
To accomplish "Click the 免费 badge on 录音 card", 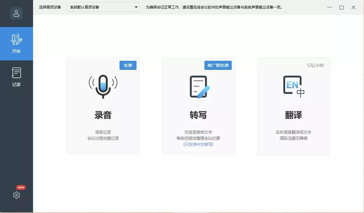I will pyautogui.click(x=129, y=65).
